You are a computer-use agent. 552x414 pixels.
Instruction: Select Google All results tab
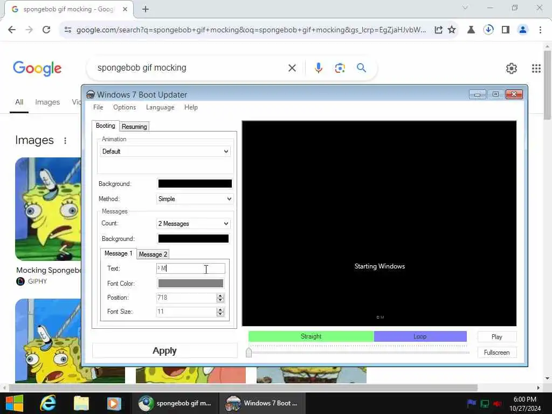[19, 102]
